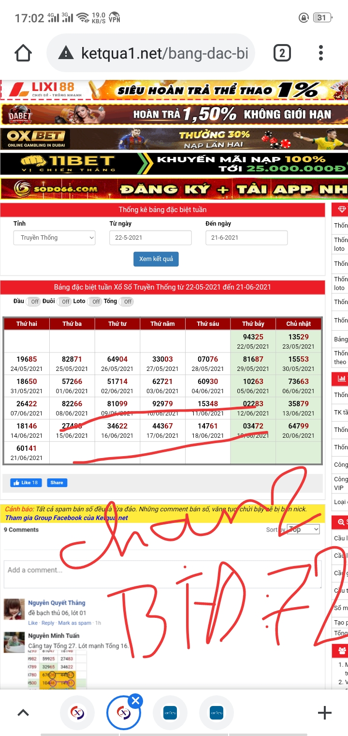Click the Xem kết quả button
The width and height of the screenshot is (348, 736).
click(x=156, y=259)
